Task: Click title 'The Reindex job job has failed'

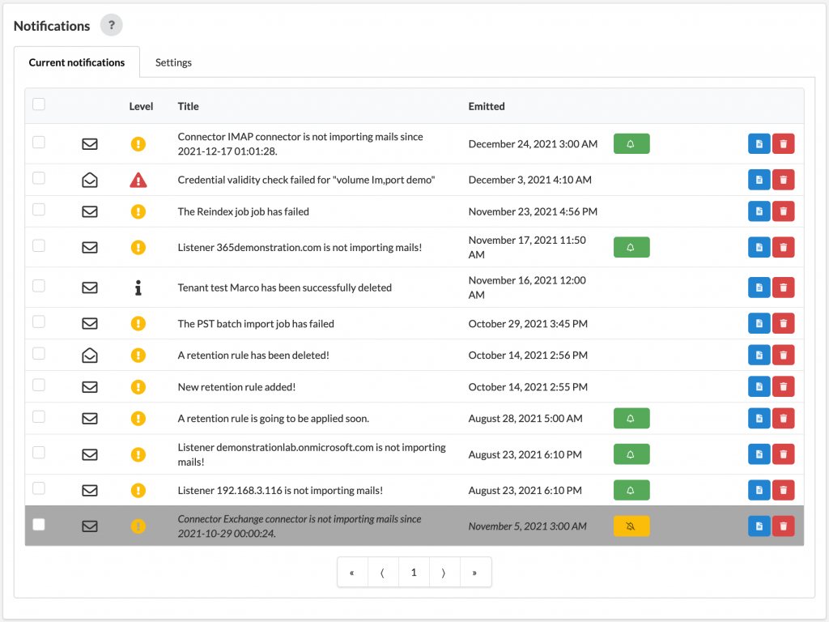Action: coord(243,211)
